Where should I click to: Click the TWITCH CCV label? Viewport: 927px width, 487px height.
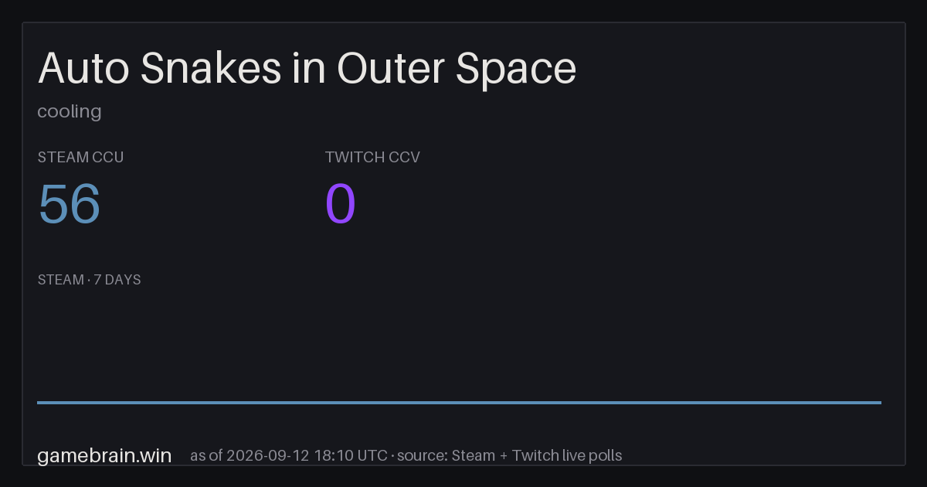372,157
